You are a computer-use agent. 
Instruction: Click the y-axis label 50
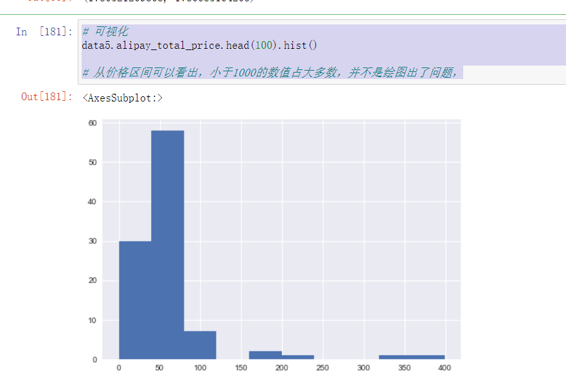[x=93, y=162]
